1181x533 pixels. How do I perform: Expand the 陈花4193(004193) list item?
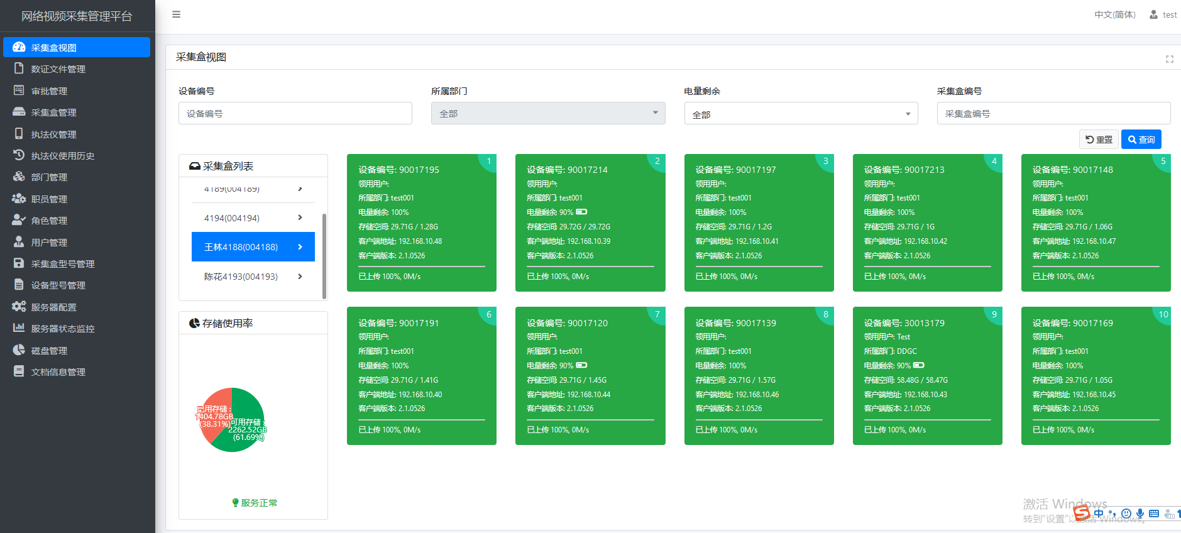tap(253, 277)
